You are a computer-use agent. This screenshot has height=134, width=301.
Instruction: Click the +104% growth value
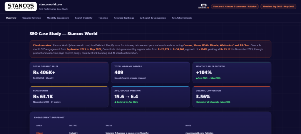click(204, 73)
